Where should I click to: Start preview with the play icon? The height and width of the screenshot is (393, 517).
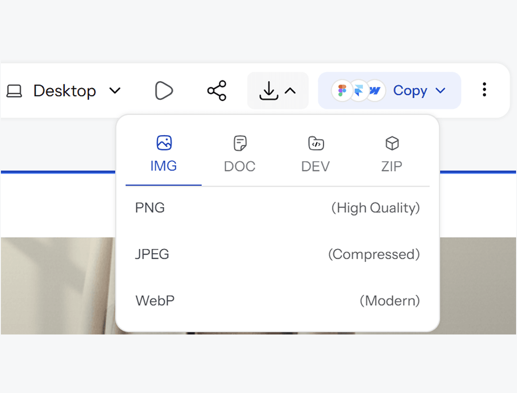pos(164,90)
